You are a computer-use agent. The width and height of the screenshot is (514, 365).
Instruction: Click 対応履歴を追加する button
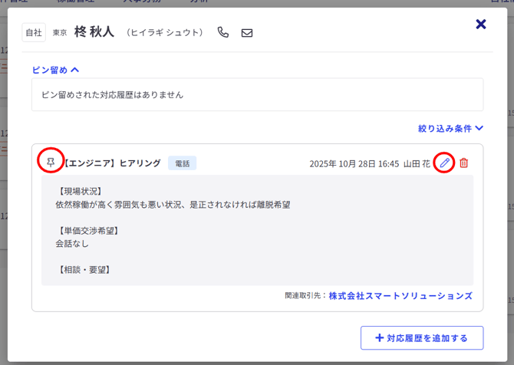click(422, 338)
